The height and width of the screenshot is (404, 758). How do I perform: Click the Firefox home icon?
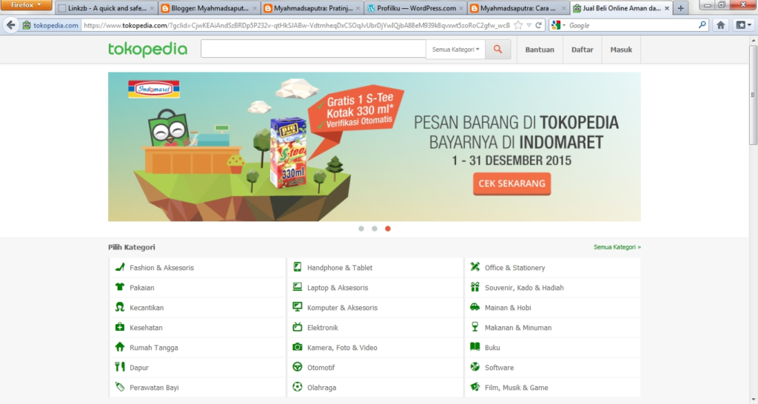tap(720, 25)
